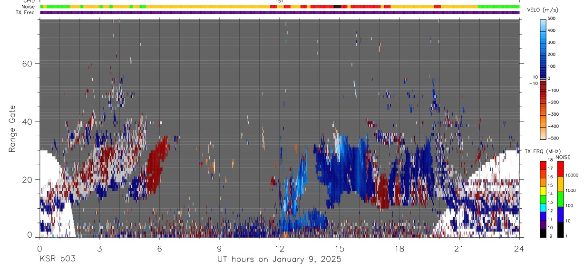The height and width of the screenshot is (269, 584).
Task: Pick the black bottom segment of the TX FRQ bar
Action: coord(543,232)
